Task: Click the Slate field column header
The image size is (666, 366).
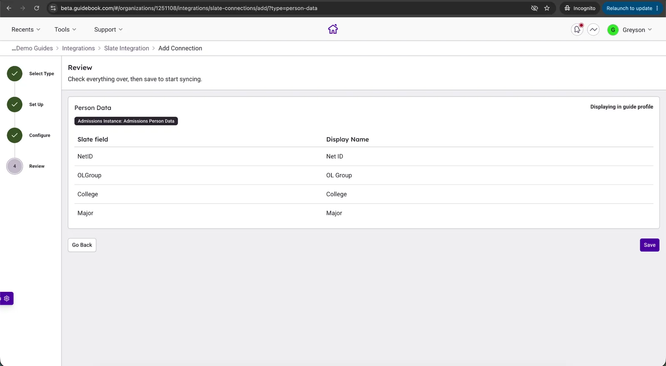Action: tap(93, 139)
